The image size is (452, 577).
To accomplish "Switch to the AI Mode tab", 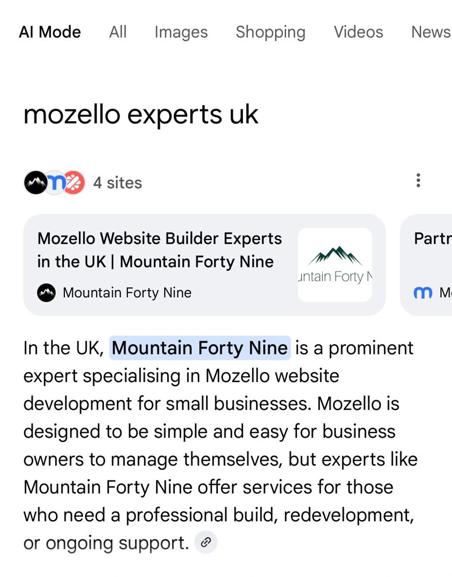I will (x=49, y=32).
